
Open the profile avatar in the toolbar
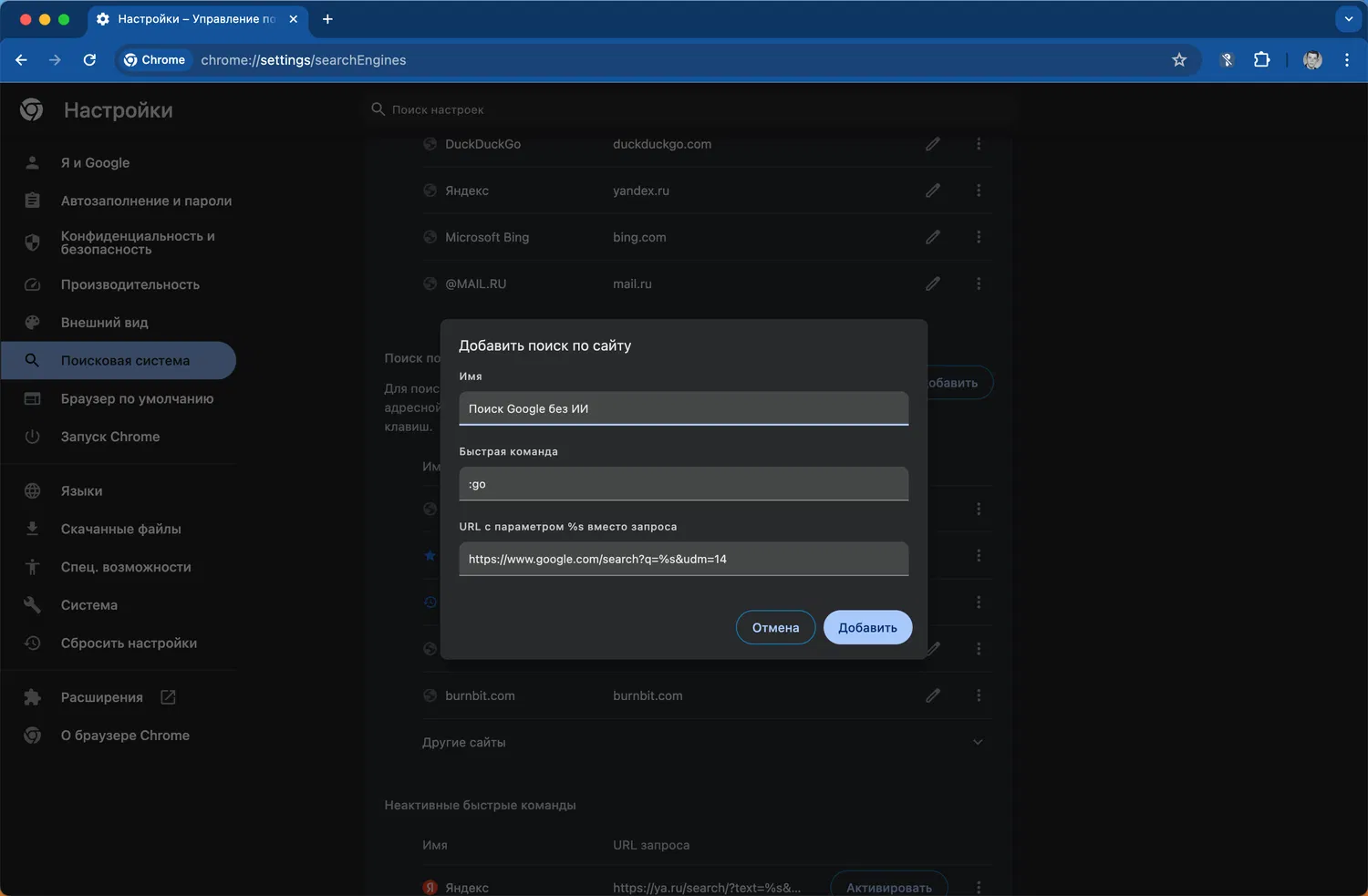[1312, 60]
